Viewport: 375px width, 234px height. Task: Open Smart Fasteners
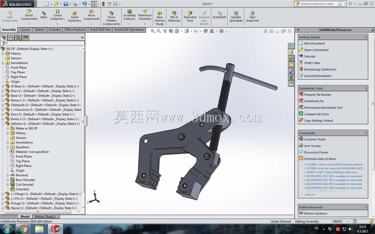click(74, 17)
